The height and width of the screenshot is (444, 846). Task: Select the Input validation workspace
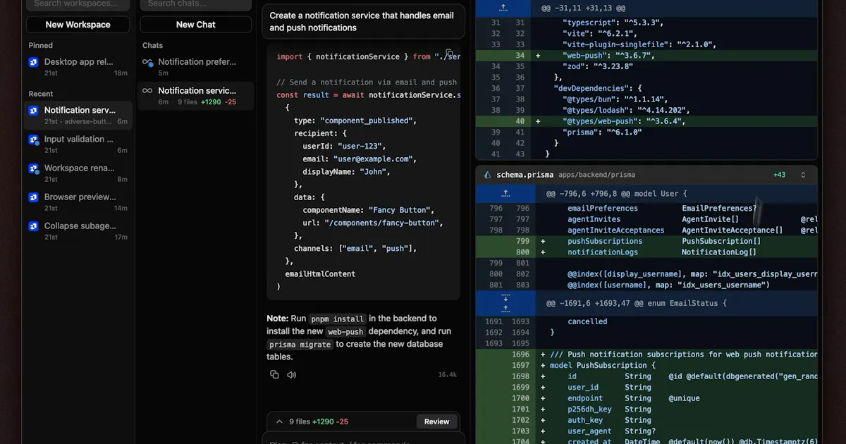coord(78,144)
